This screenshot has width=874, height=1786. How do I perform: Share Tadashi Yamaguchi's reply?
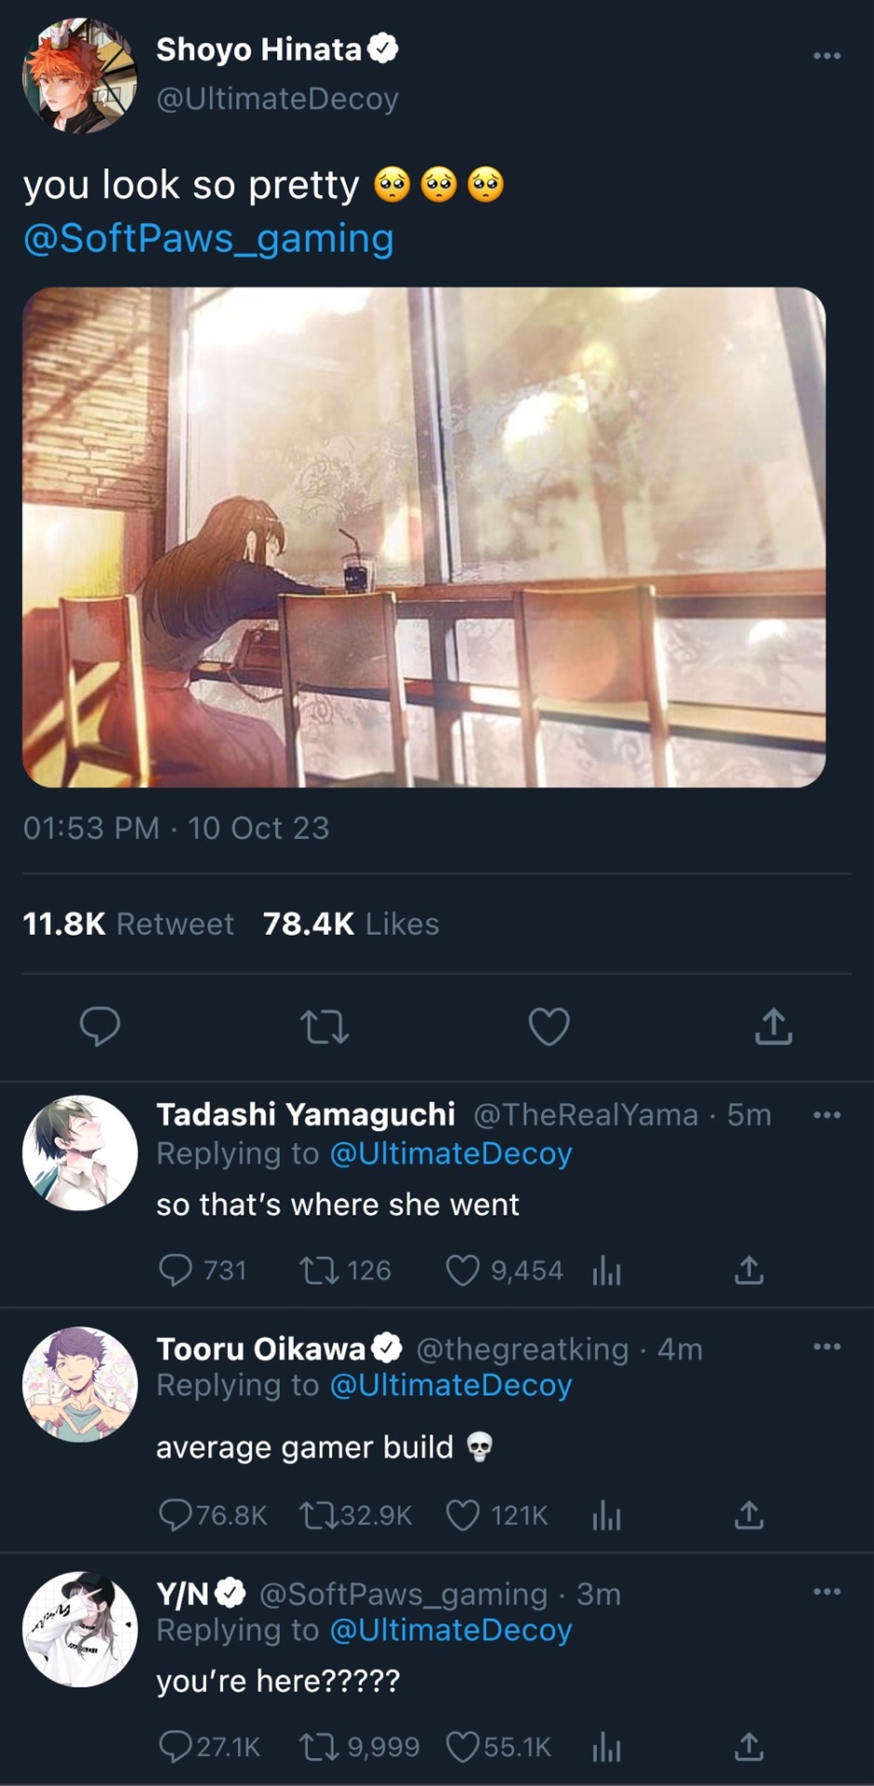(x=748, y=1271)
